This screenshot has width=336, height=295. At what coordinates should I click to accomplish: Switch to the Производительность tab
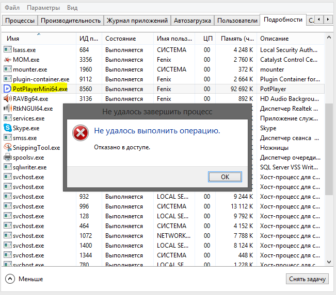[71, 21]
